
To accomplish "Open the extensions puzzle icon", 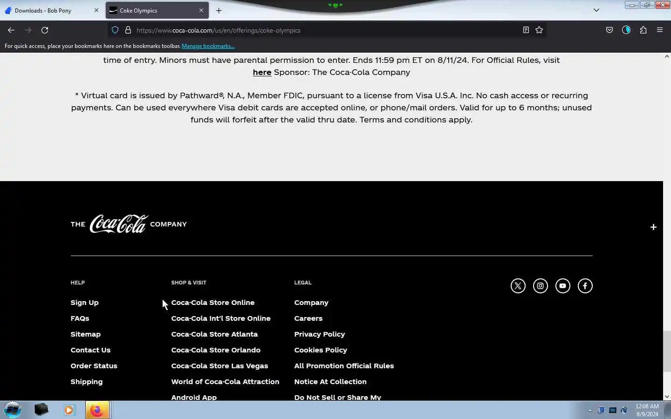I will (643, 30).
